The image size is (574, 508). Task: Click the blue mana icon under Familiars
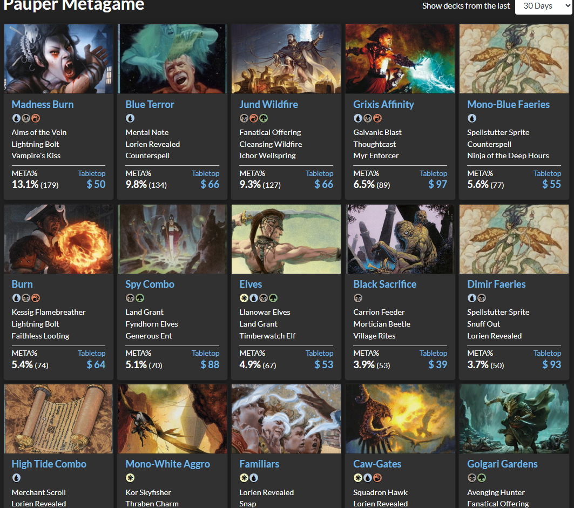(254, 478)
